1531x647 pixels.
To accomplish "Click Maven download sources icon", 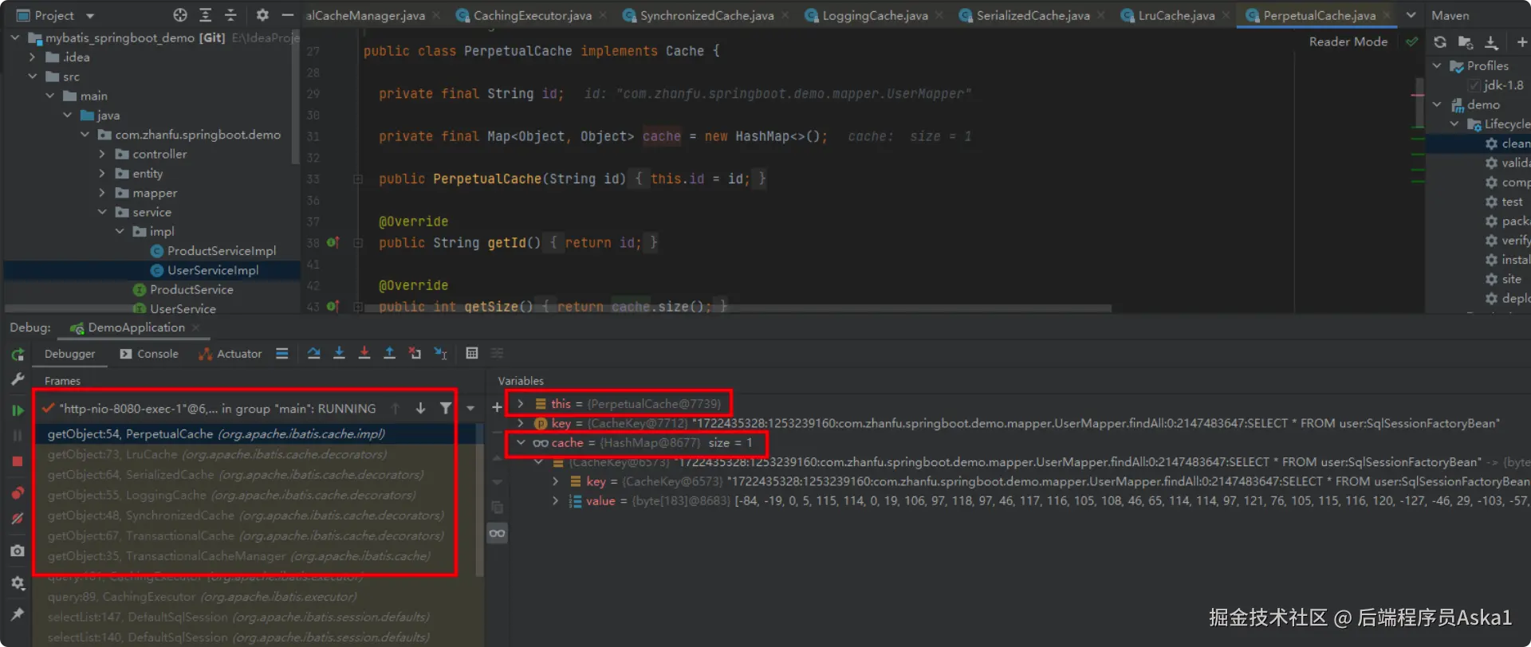I will pos(1491,42).
